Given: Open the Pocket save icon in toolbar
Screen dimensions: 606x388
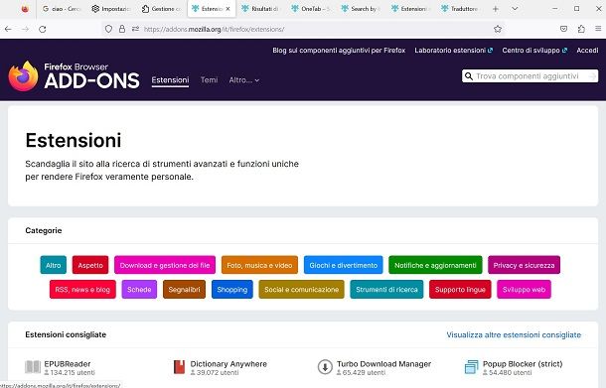Looking at the screenshot, I should [x=564, y=29].
